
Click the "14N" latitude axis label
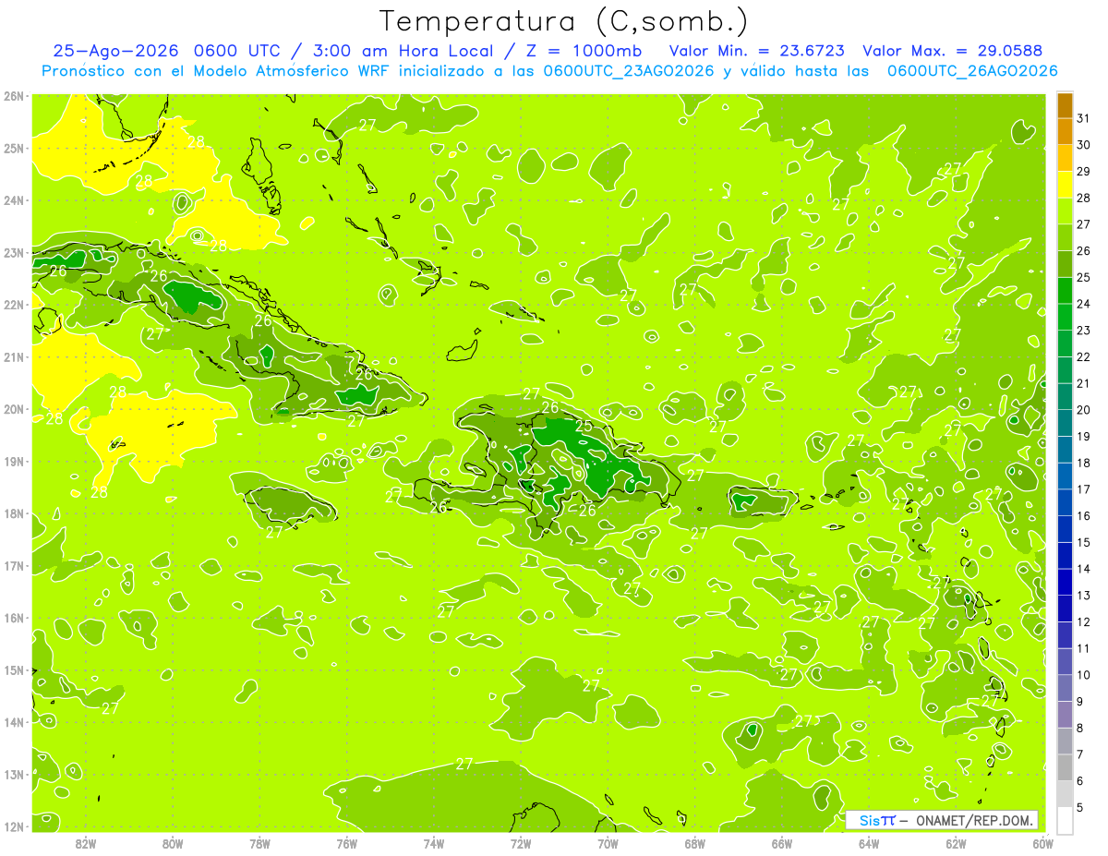15,722
